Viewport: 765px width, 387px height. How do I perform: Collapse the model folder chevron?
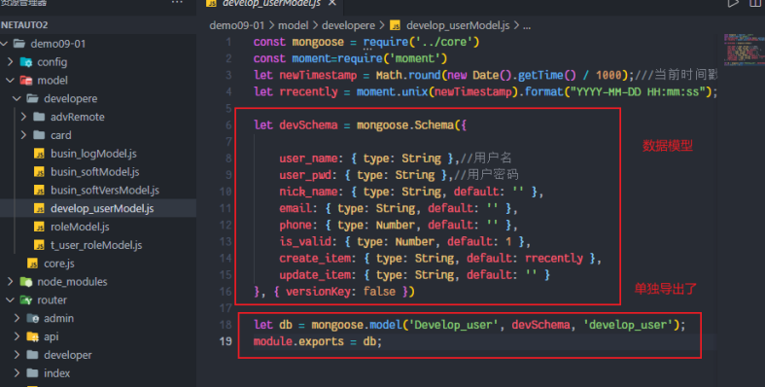click(x=11, y=81)
